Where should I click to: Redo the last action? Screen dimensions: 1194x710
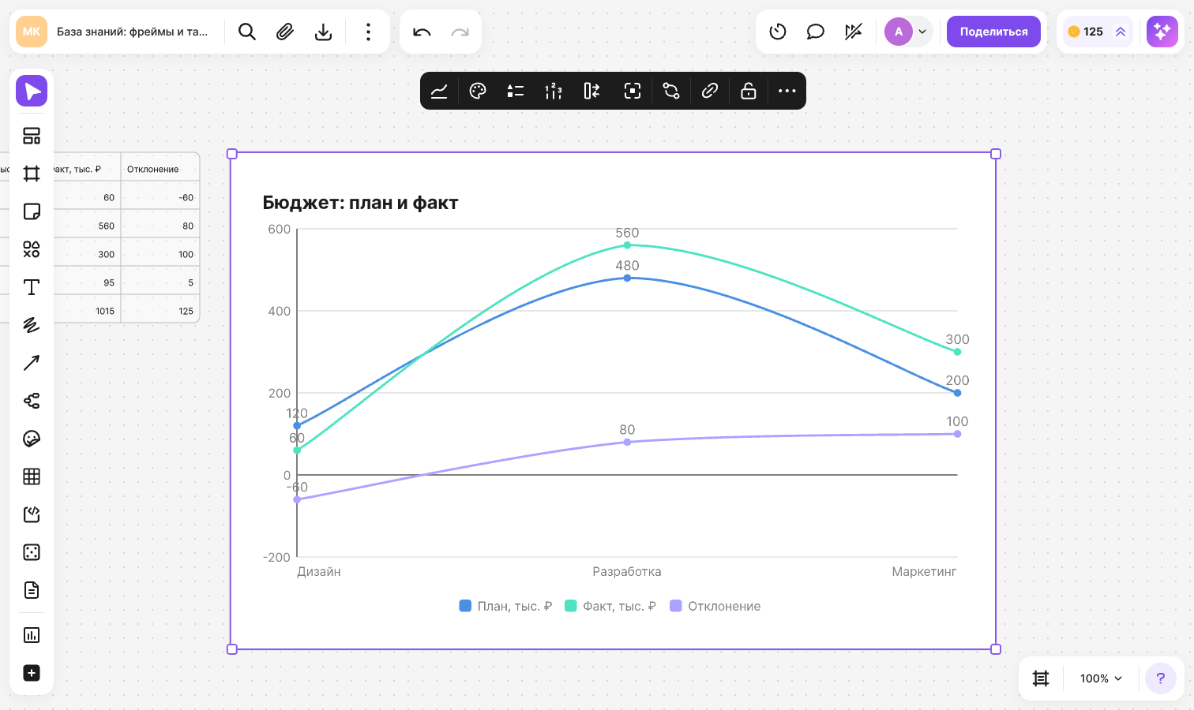point(460,32)
